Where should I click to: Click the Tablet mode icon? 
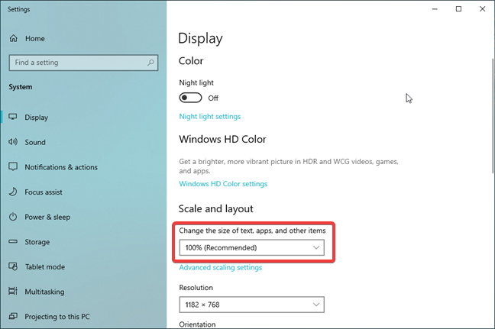click(13, 266)
